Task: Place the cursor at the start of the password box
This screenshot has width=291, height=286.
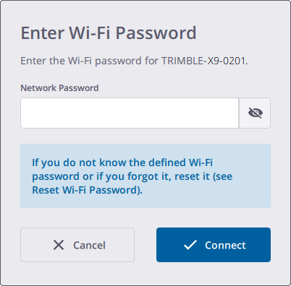Action: pos(25,113)
